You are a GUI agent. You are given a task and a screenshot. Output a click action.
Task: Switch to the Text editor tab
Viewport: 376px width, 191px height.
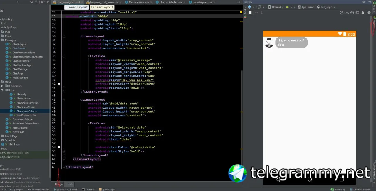(x=69, y=184)
